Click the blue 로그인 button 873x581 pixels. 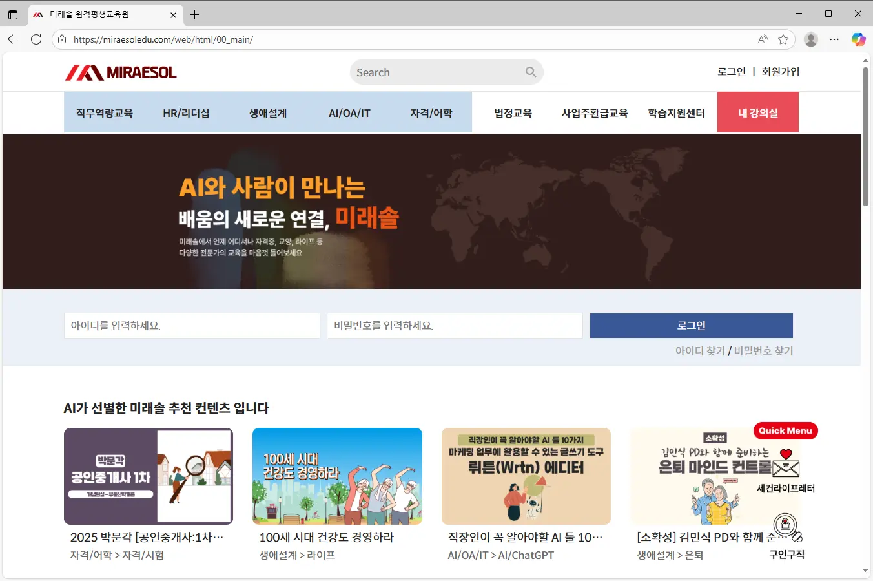692,326
